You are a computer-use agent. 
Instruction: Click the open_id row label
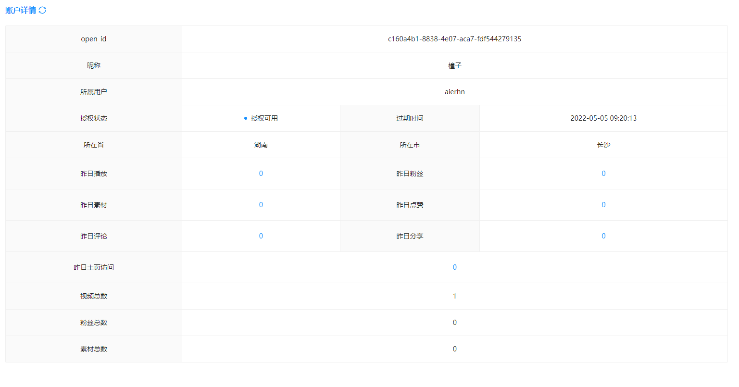pyautogui.click(x=94, y=39)
